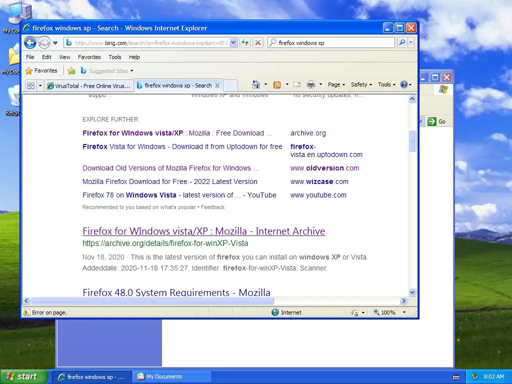Viewport: 512px width, 384px height.
Task: Click the Feedback link under Explore Further
Action: (213, 207)
